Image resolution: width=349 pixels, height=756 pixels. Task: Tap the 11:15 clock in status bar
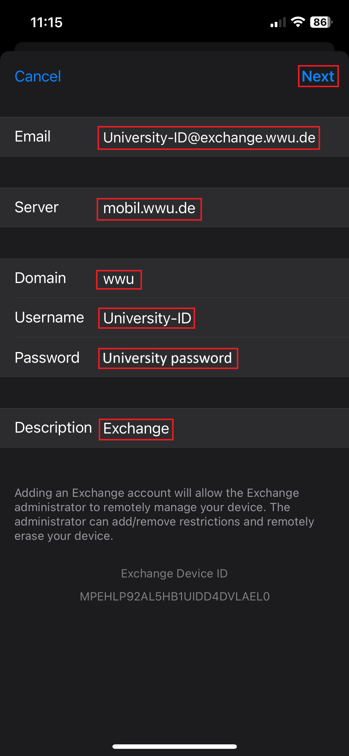click(x=47, y=22)
